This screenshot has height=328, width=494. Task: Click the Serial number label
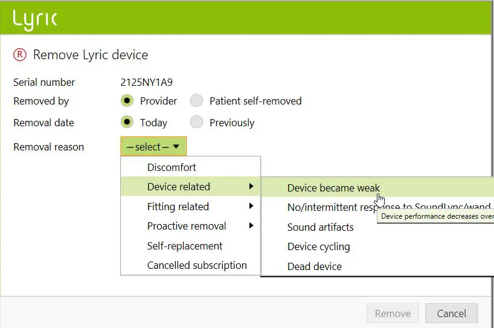coord(44,82)
